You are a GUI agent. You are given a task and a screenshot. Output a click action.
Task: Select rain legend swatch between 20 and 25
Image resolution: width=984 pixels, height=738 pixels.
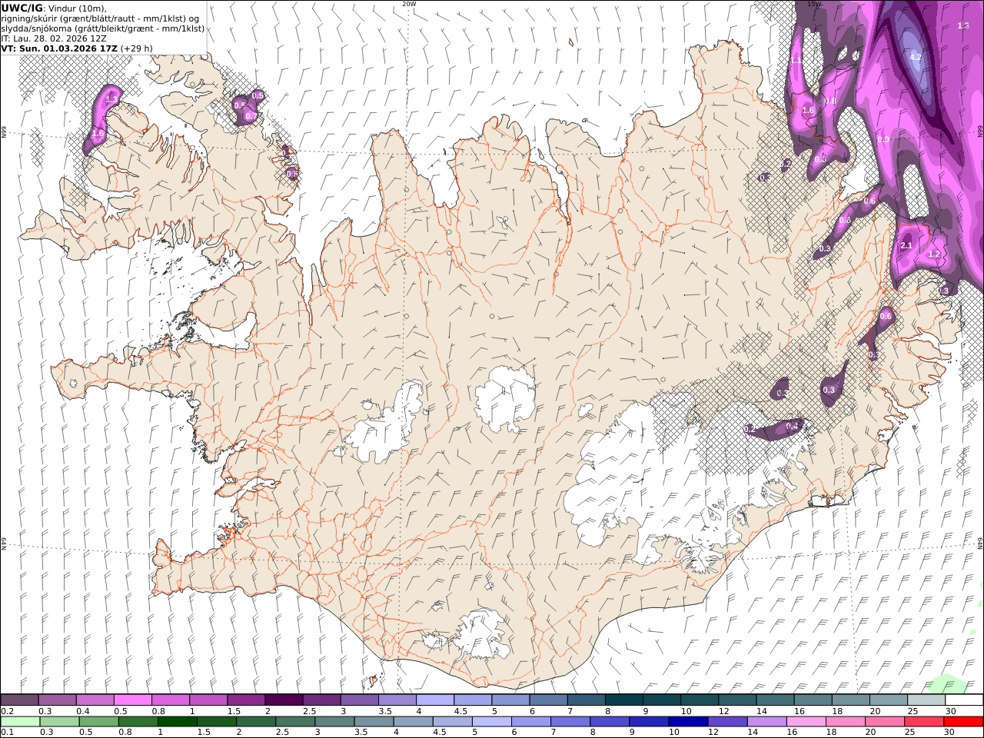[x=883, y=722]
